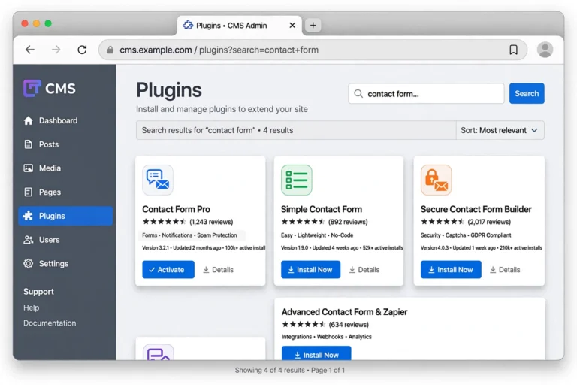Reload the page with refresh icon
This screenshot has height=385, width=577.
point(82,50)
